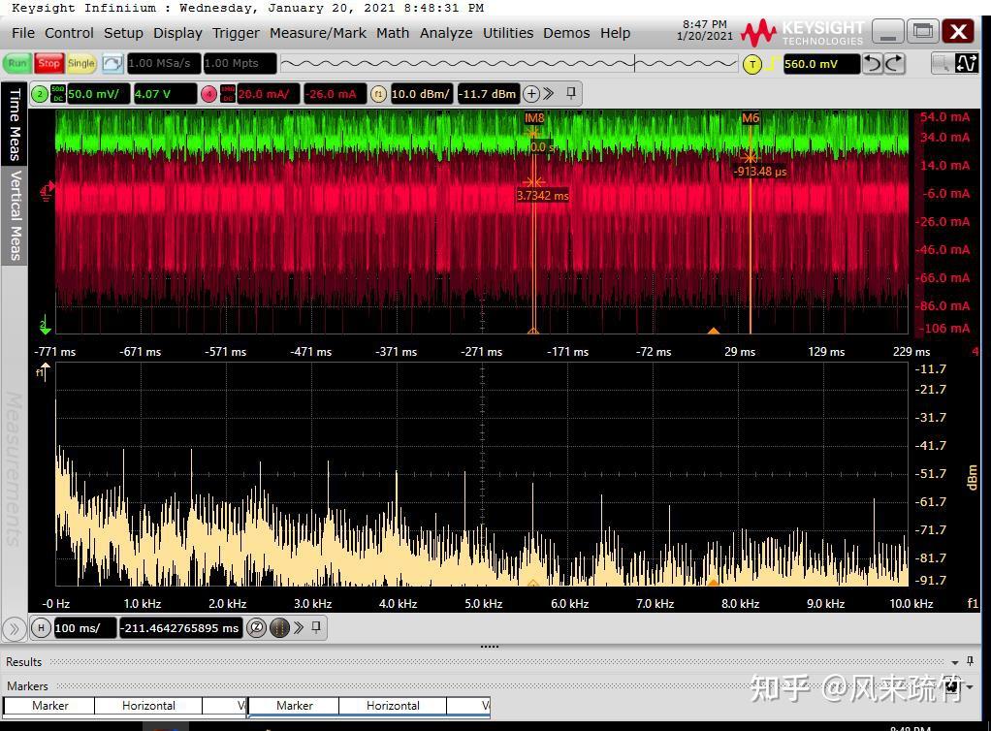The height and width of the screenshot is (731, 991).
Task: Click the channel 2 ground reference arrow
Action: click(45, 327)
